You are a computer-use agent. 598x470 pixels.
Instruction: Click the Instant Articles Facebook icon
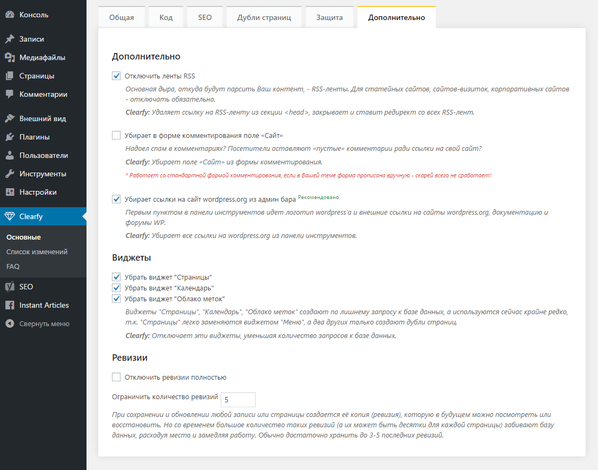click(x=10, y=305)
